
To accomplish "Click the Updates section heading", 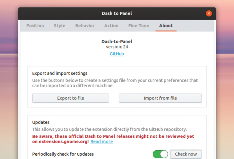I will pos(41,122).
